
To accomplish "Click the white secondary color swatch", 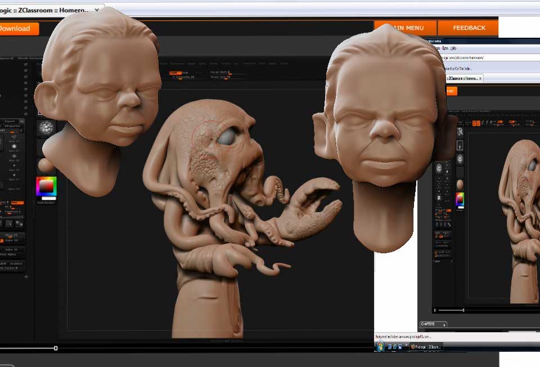I will click(x=48, y=199).
